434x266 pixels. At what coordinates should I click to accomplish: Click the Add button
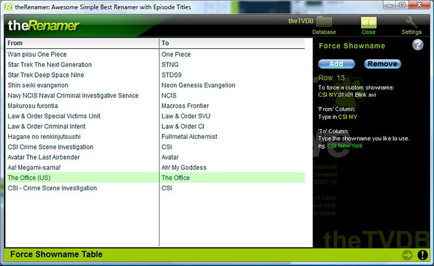click(x=336, y=64)
